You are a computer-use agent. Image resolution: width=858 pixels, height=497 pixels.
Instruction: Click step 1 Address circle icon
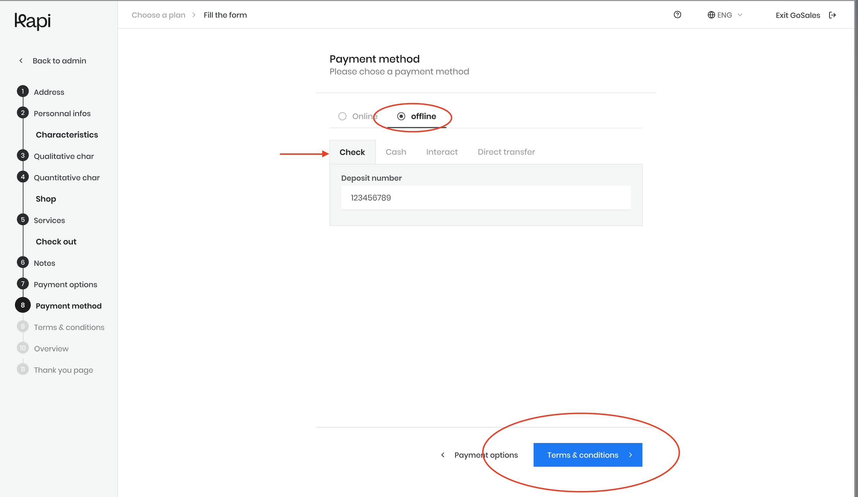point(23,91)
